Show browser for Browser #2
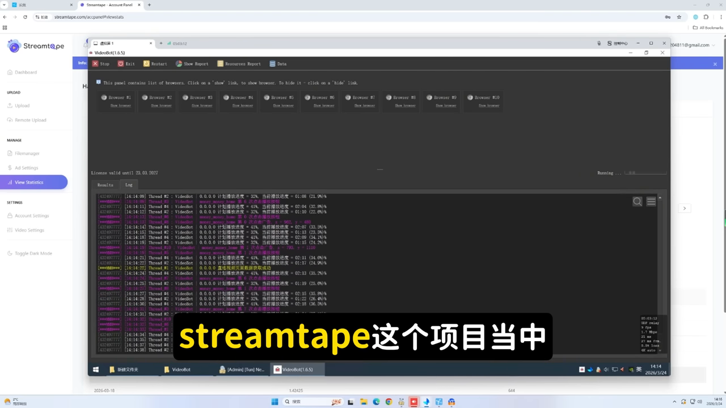This screenshot has height=408, width=726. [161, 105]
